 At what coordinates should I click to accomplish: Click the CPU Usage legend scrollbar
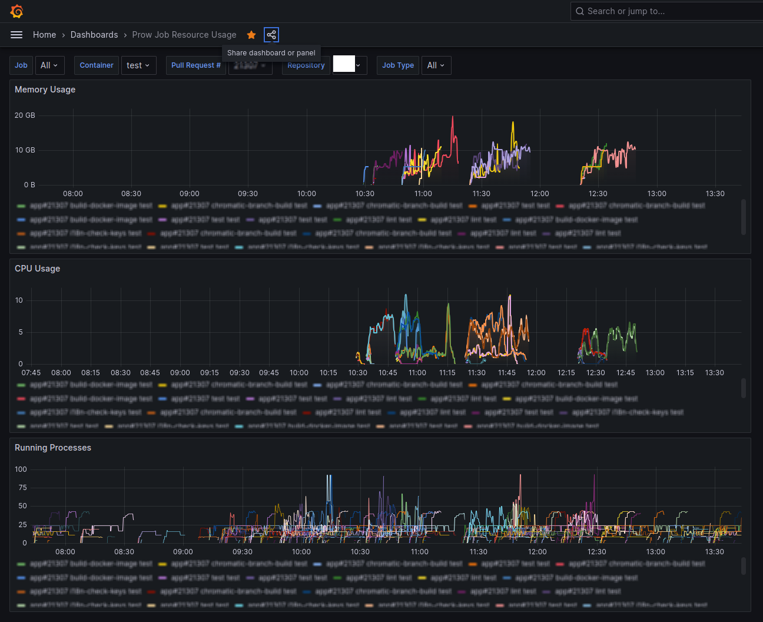744,388
